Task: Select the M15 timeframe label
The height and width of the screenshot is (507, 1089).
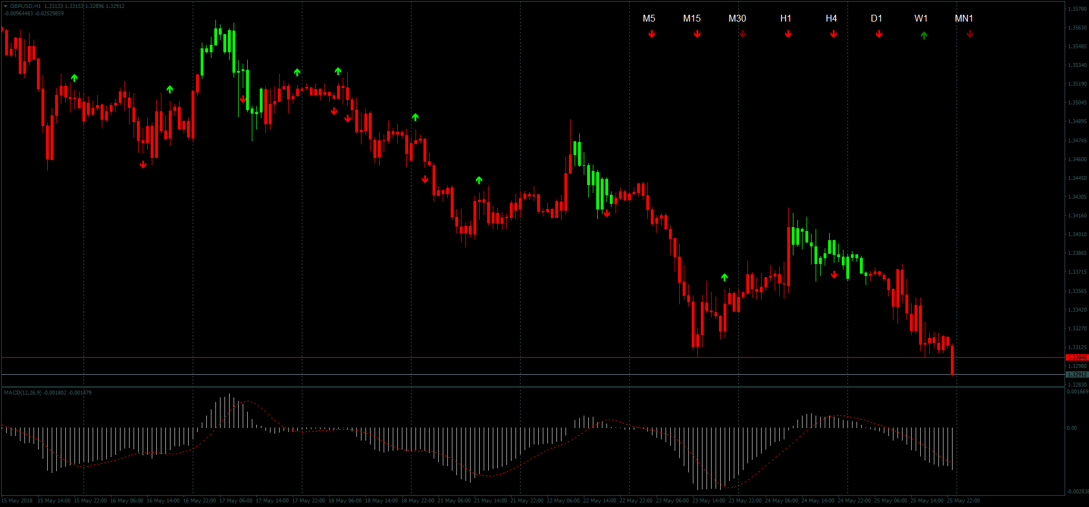Action: (x=692, y=19)
